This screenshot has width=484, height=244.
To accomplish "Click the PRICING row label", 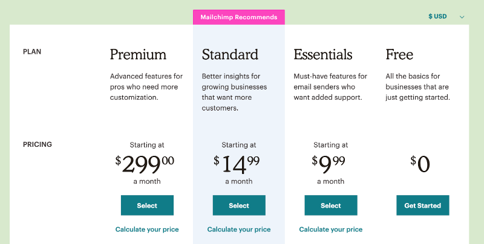I will tap(38, 144).
